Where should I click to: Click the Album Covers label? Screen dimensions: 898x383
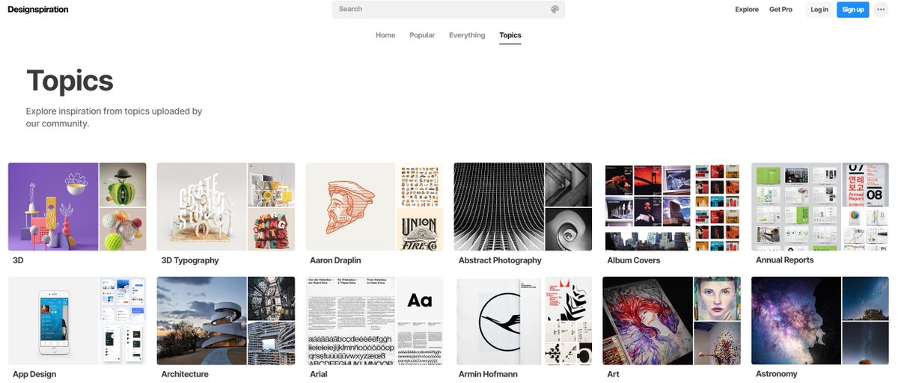[634, 260]
